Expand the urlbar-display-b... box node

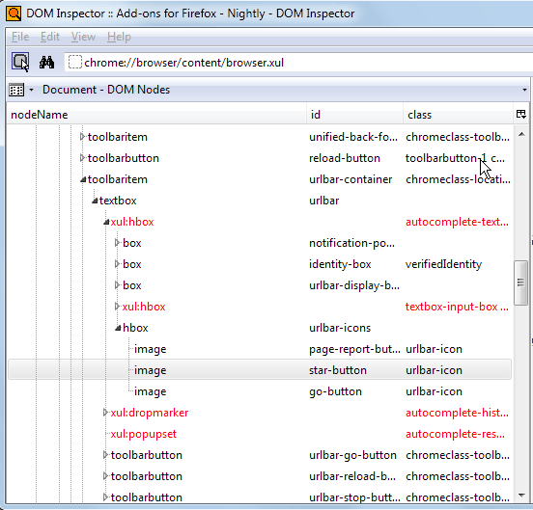pyautogui.click(x=117, y=285)
